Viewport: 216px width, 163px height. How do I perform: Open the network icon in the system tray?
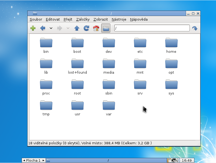tap(173, 160)
